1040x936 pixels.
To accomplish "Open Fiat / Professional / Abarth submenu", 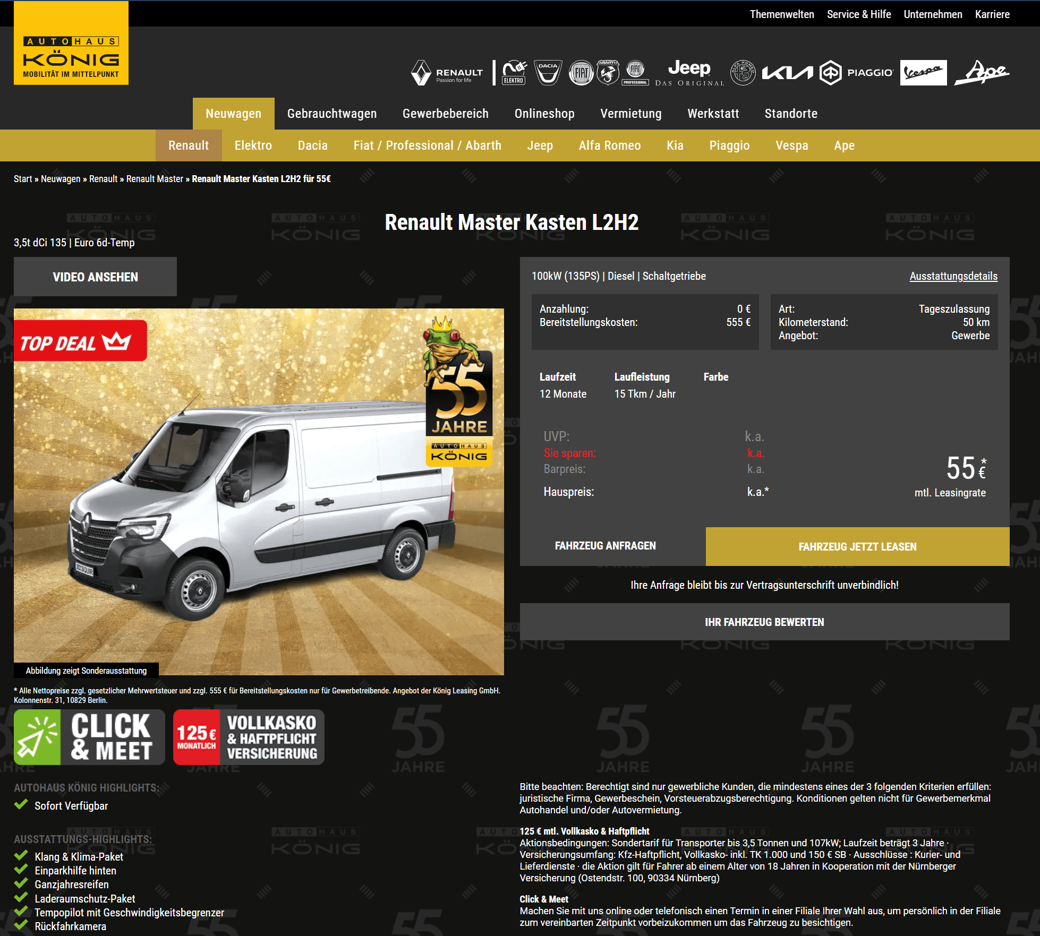I will (x=428, y=145).
